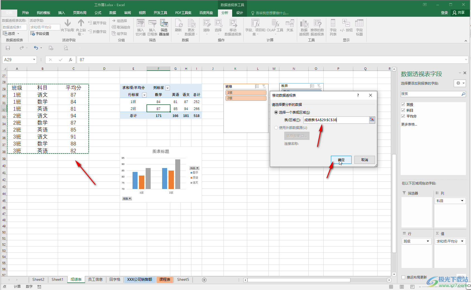The image size is (471, 290).
Task: Click the 取消 button in dialog
Action: click(x=364, y=160)
